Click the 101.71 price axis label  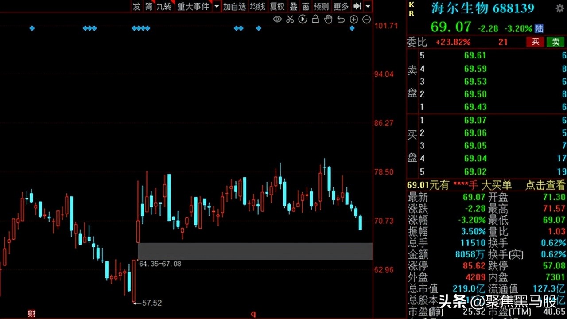pos(386,26)
